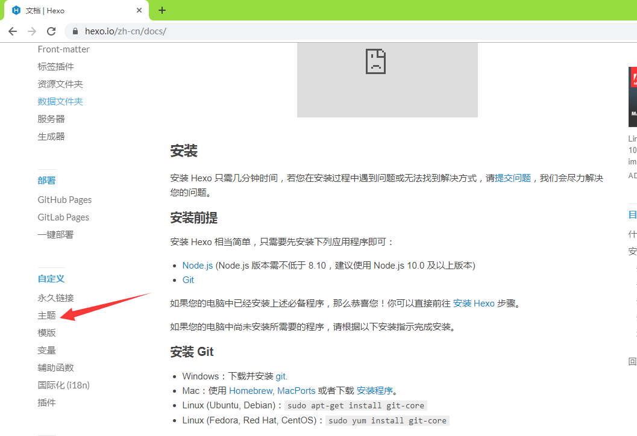Open 模版 sidebar link
This screenshot has height=436, width=637.
click(47, 333)
